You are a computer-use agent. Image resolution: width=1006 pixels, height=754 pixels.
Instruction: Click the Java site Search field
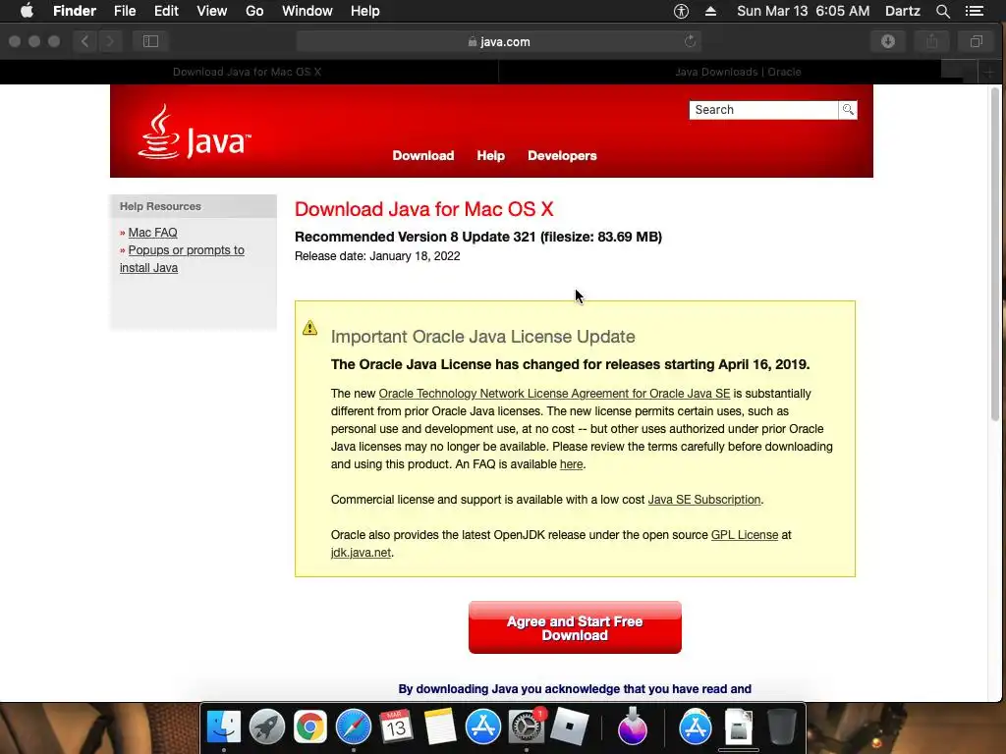click(x=763, y=110)
